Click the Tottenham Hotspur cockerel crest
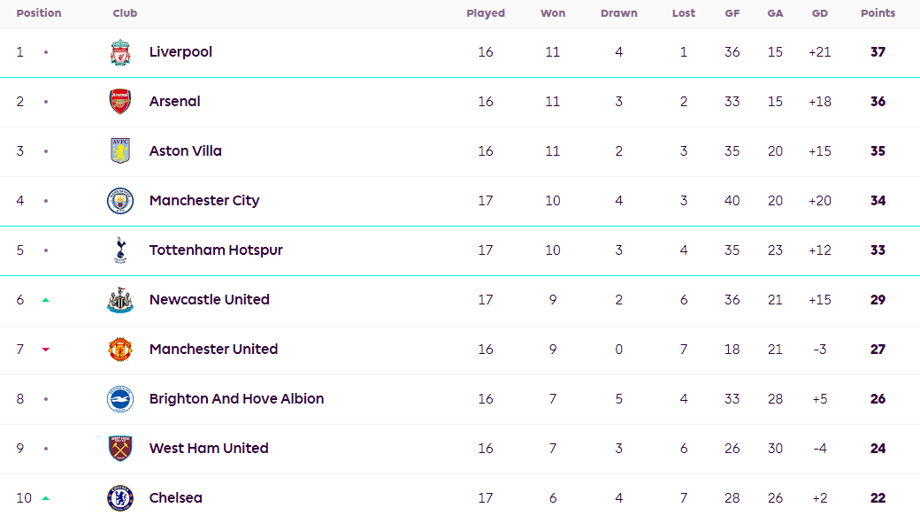The image size is (920, 523). (x=120, y=250)
